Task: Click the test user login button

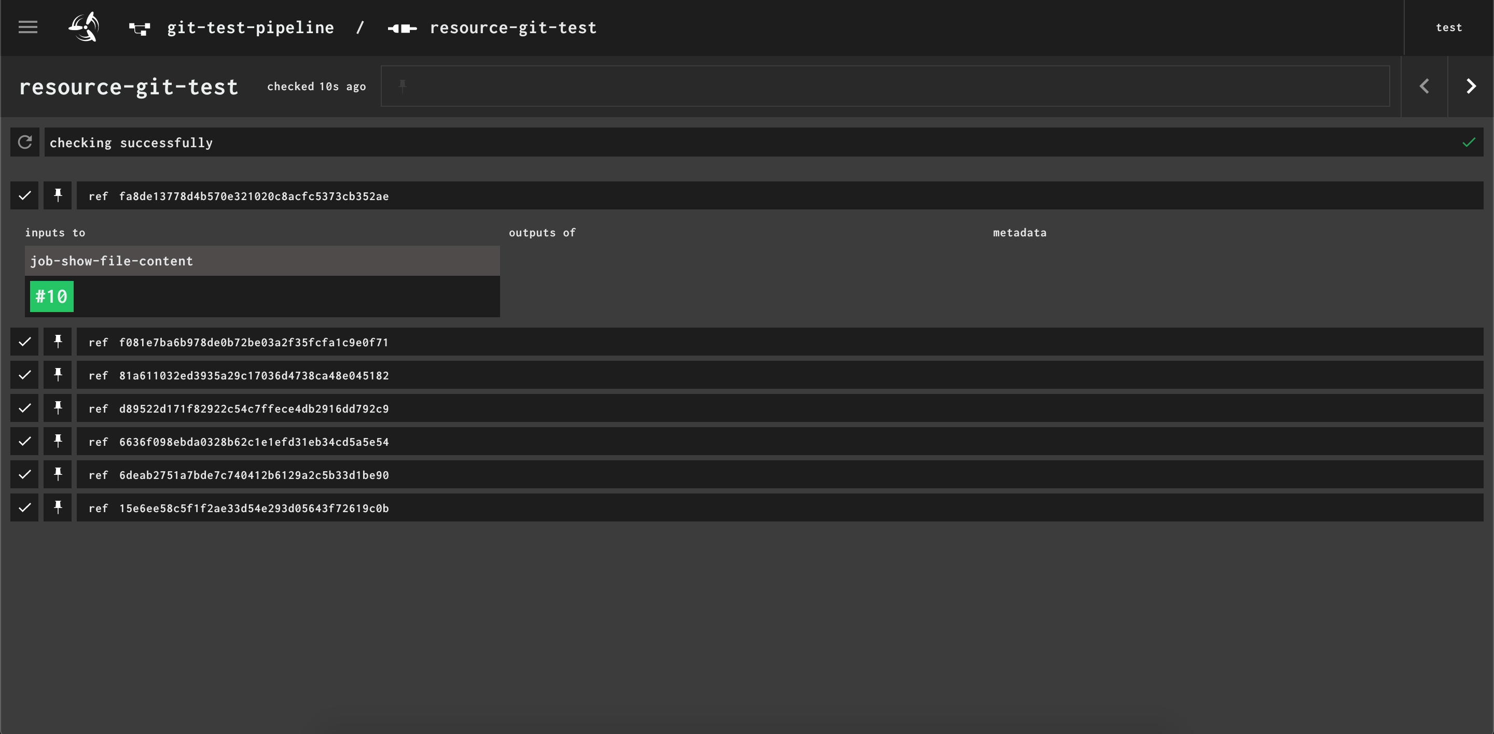Action: [x=1449, y=27]
